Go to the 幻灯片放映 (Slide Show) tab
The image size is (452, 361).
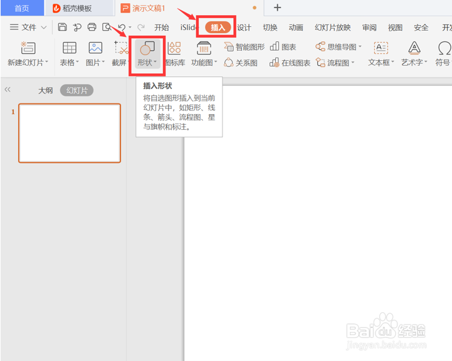(x=333, y=28)
